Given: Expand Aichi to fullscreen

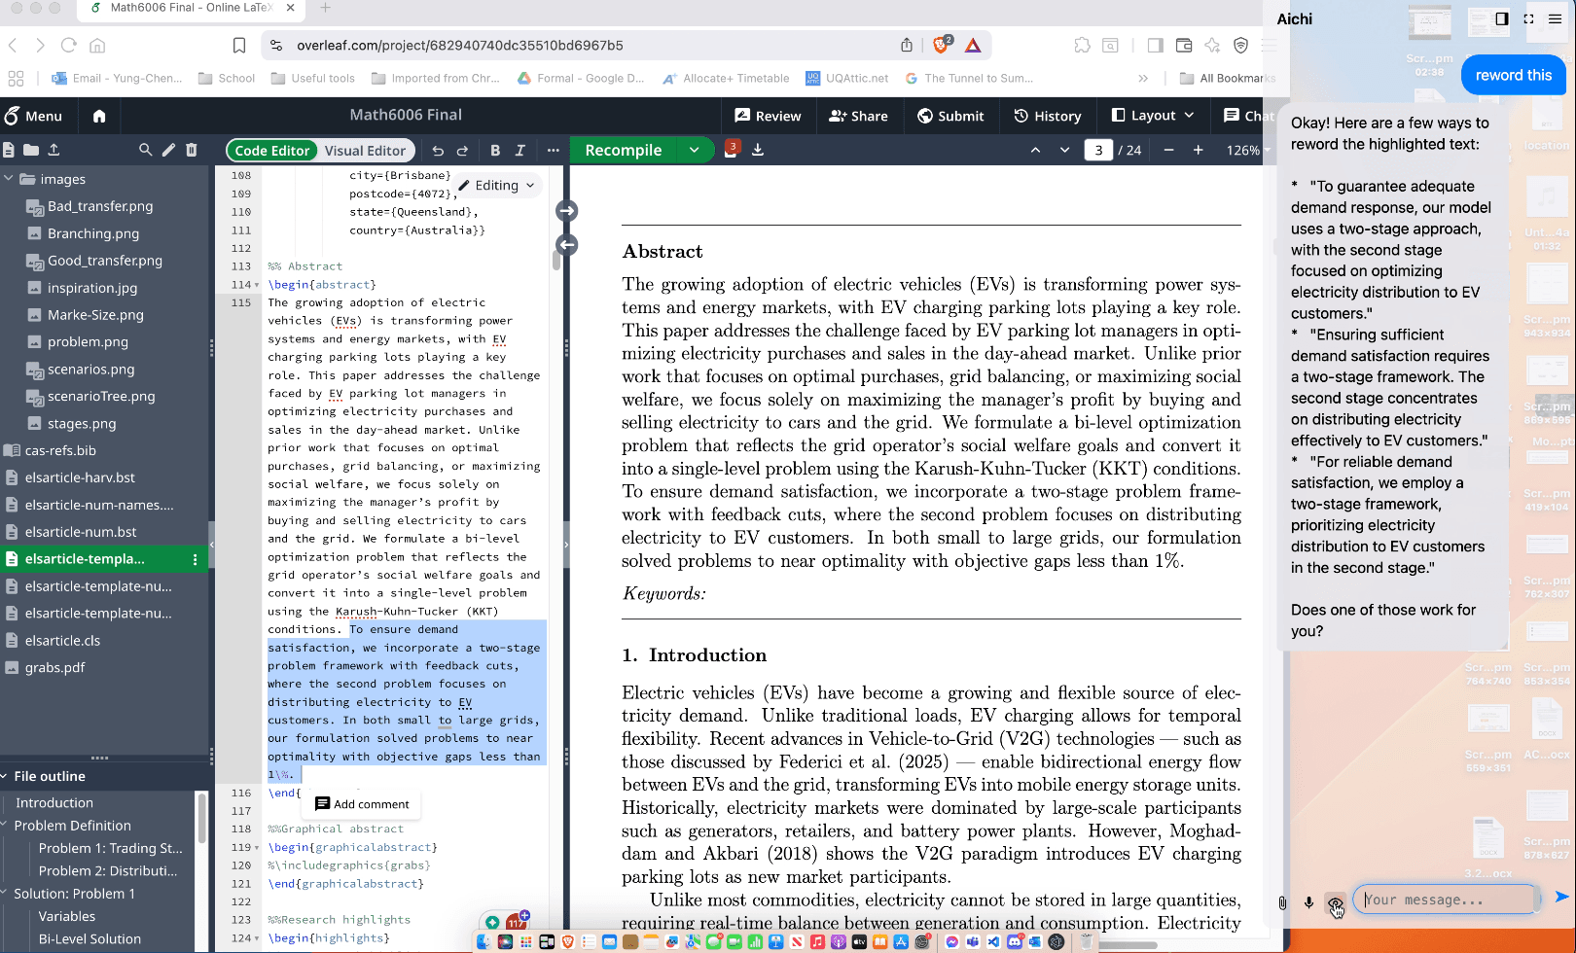Looking at the screenshot, I should (1528, 18).
